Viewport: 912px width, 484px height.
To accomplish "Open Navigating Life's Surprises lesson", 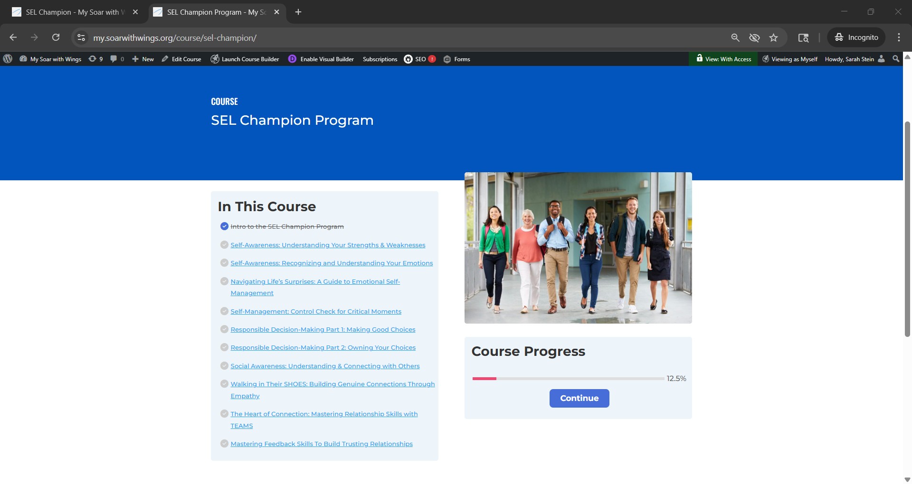I will [315, 287].
